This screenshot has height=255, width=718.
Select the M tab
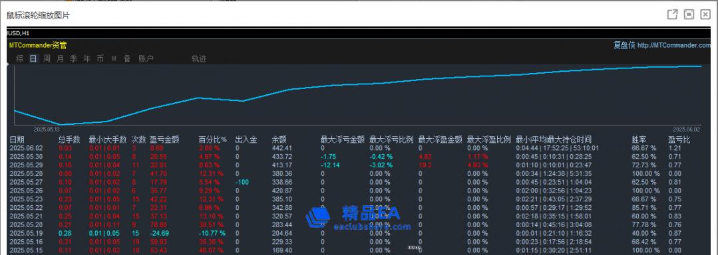[x=114, y=58]
